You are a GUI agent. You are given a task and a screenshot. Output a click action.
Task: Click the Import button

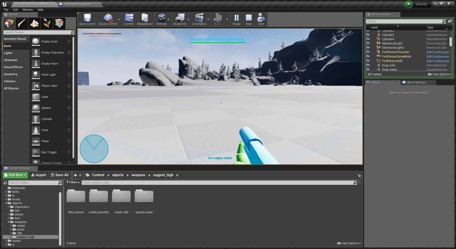tap(38, 175)
